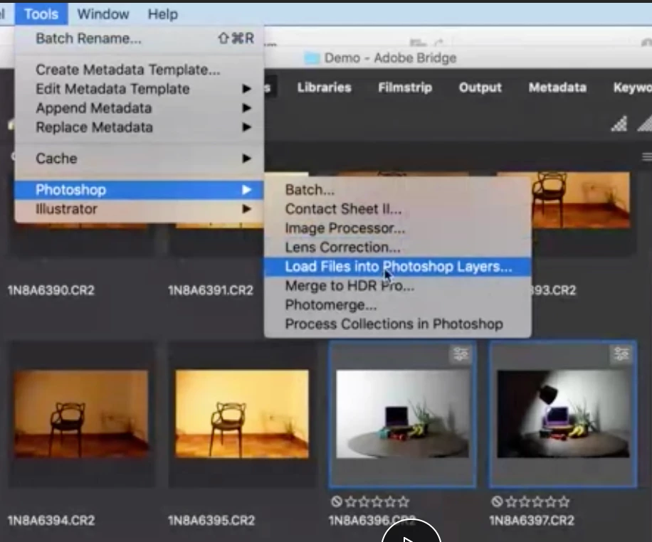Switch to the Metadata workspace
The width and height of the screenshot is (652, 542).
[557, 87]
